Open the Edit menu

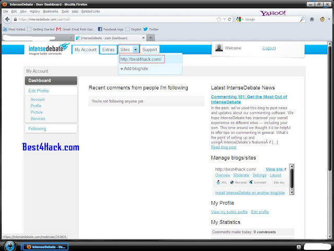[14, 12]
